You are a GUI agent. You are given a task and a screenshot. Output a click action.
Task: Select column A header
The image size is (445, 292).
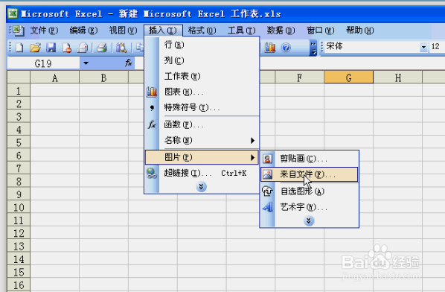click(x=55, y=77)
